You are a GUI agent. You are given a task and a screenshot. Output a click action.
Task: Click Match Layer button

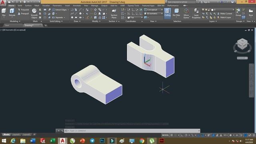(x=224, y=18)
